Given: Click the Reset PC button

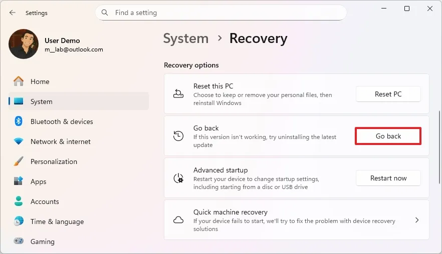Looking at the screenshot, I should coord(388,94).
